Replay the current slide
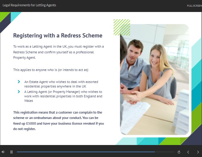 point(179,152)
